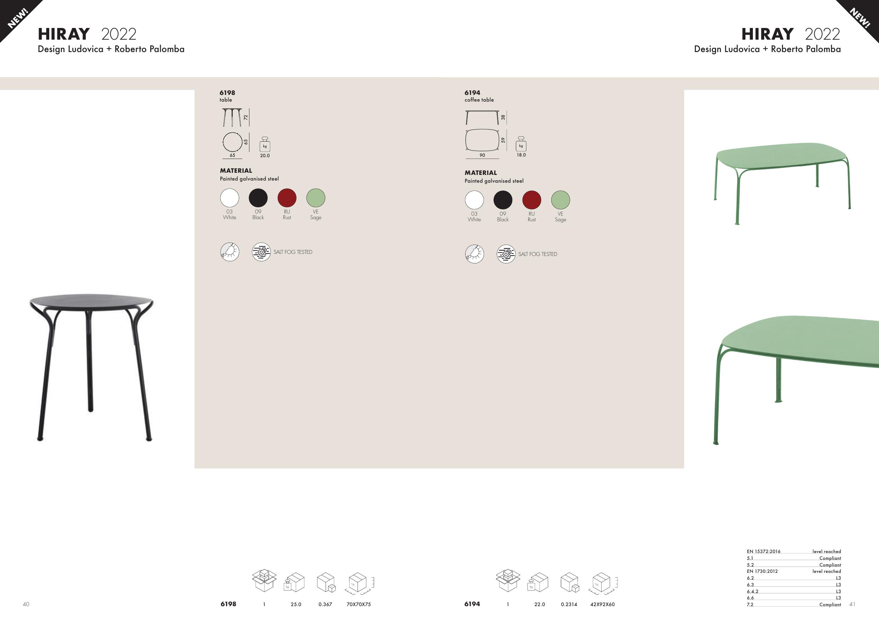Select the Sage color swatch for coffee table 6194

tap(560, 200)
